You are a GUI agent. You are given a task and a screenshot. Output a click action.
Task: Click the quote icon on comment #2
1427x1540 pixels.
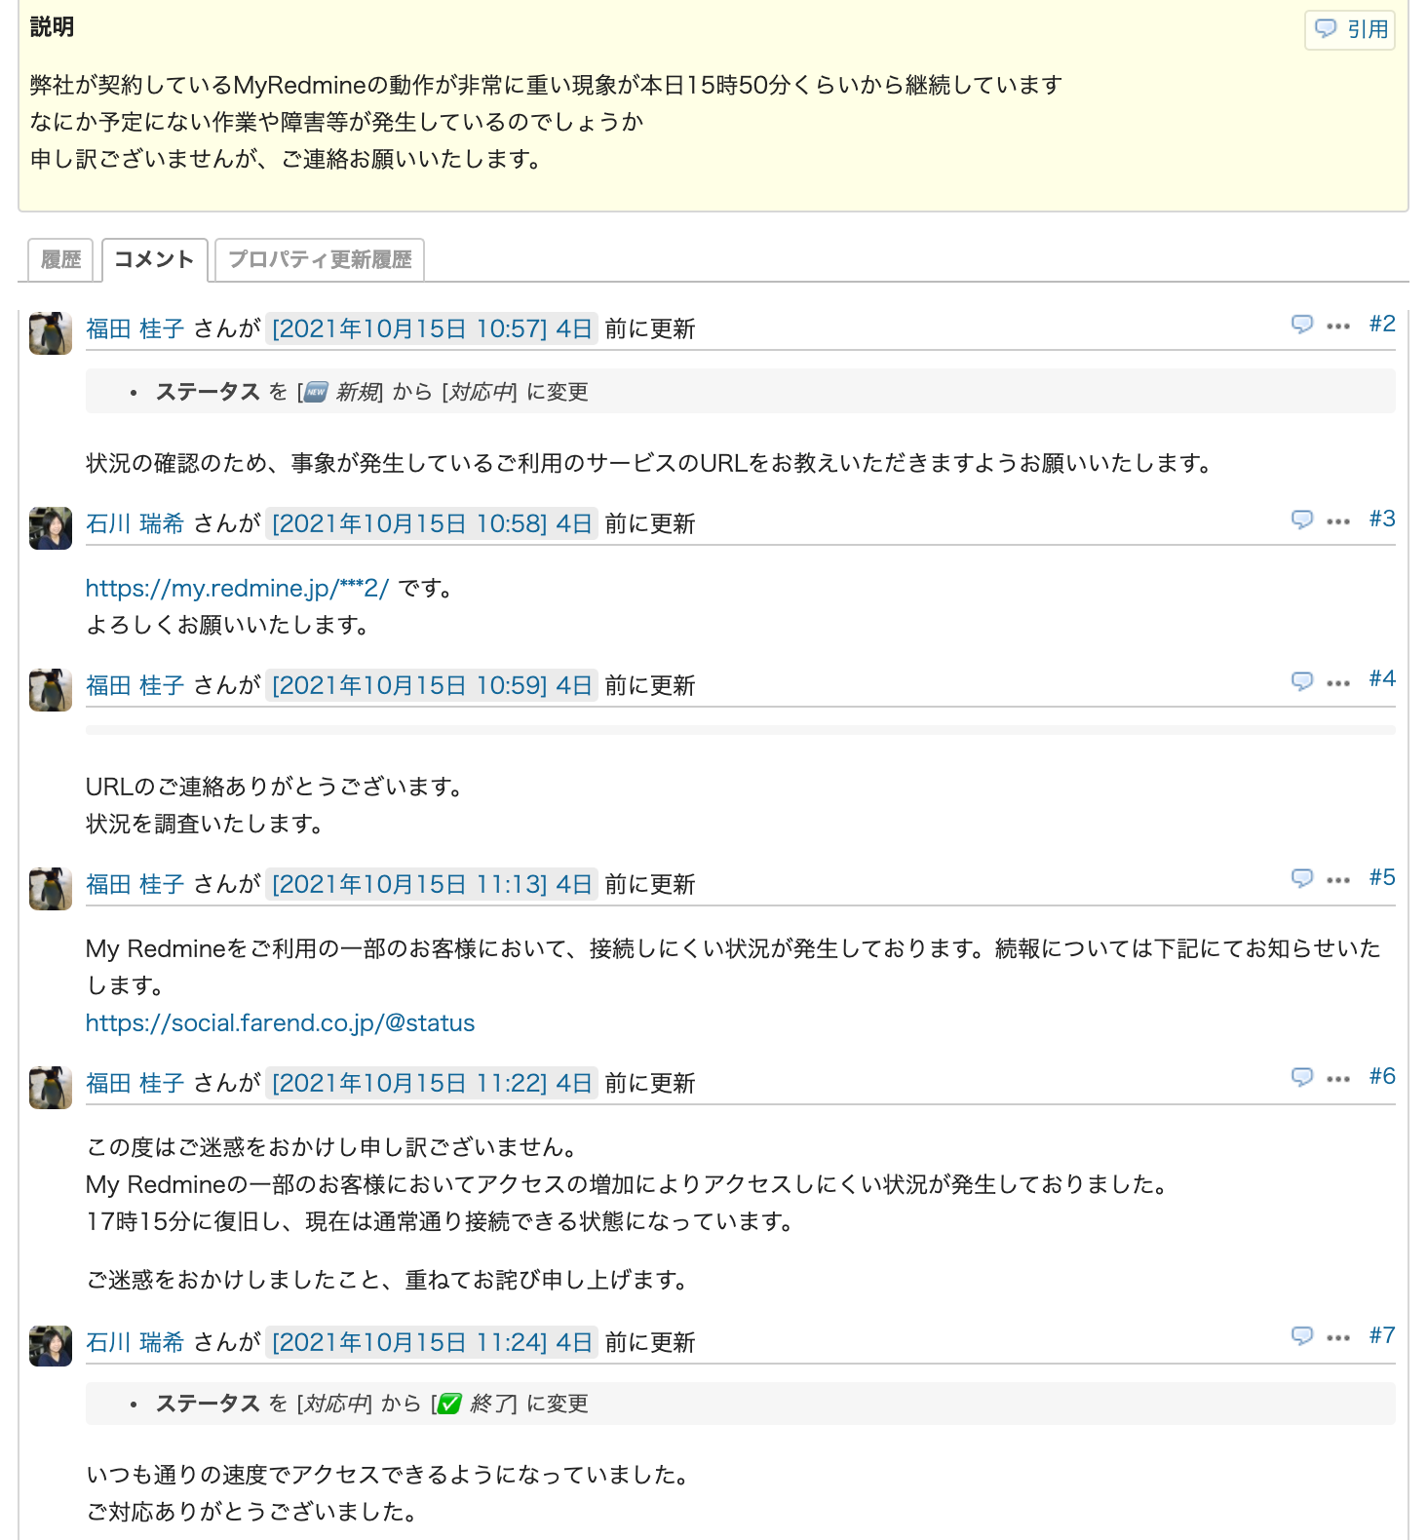tap(1301, 325)
